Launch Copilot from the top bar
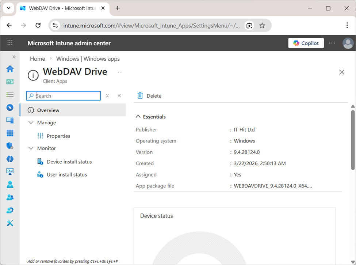The height and width of the screenshot is (265, 356). (306, 43)
